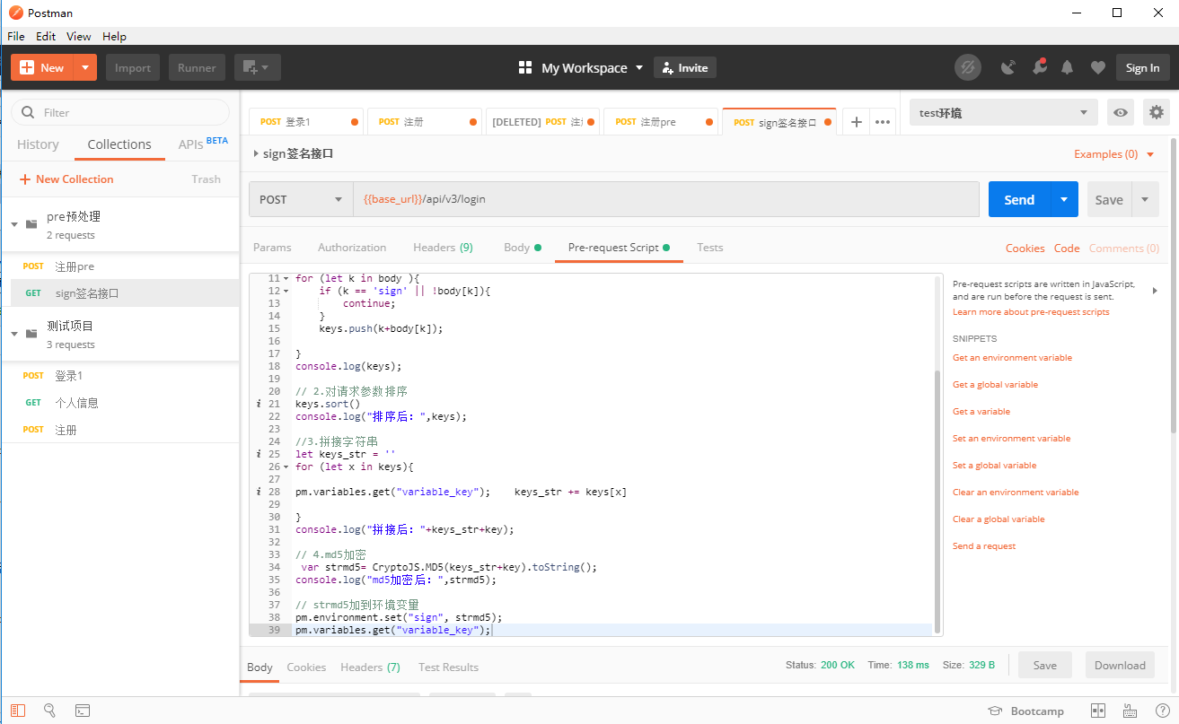The image size is (1179, 724).
Task: Open the Authorization tab
Action: click(x=352, y=248)
